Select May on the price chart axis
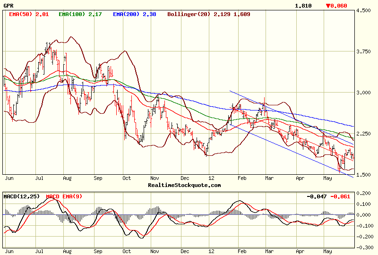This screenshot has height=255, width=378. (x=327, y=178)
